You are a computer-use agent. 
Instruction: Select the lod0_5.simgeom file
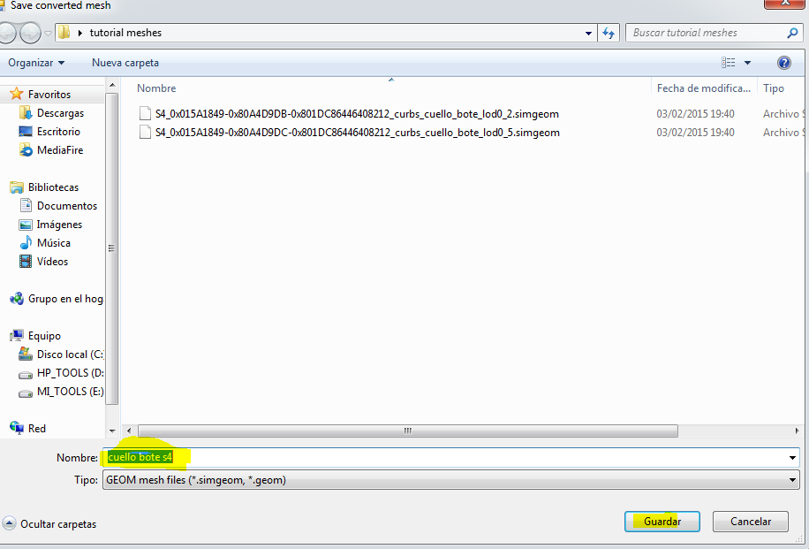click(357, 133)
